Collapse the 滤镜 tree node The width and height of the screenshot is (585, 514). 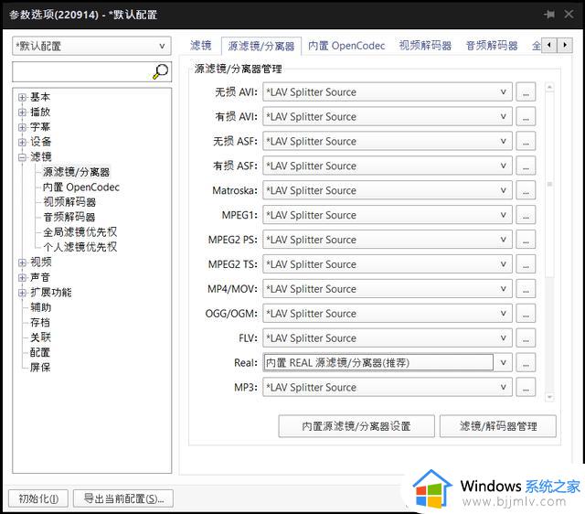pos(22,157)
